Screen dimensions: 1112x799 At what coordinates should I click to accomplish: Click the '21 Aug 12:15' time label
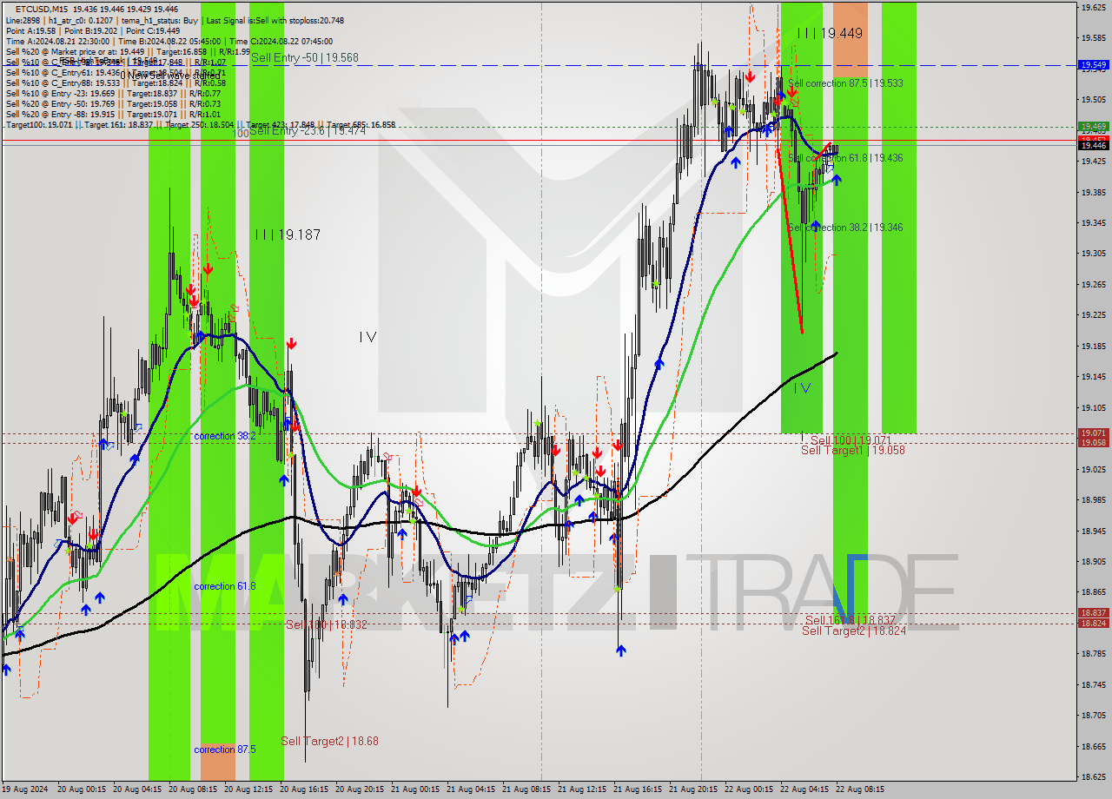coord(583,789)
